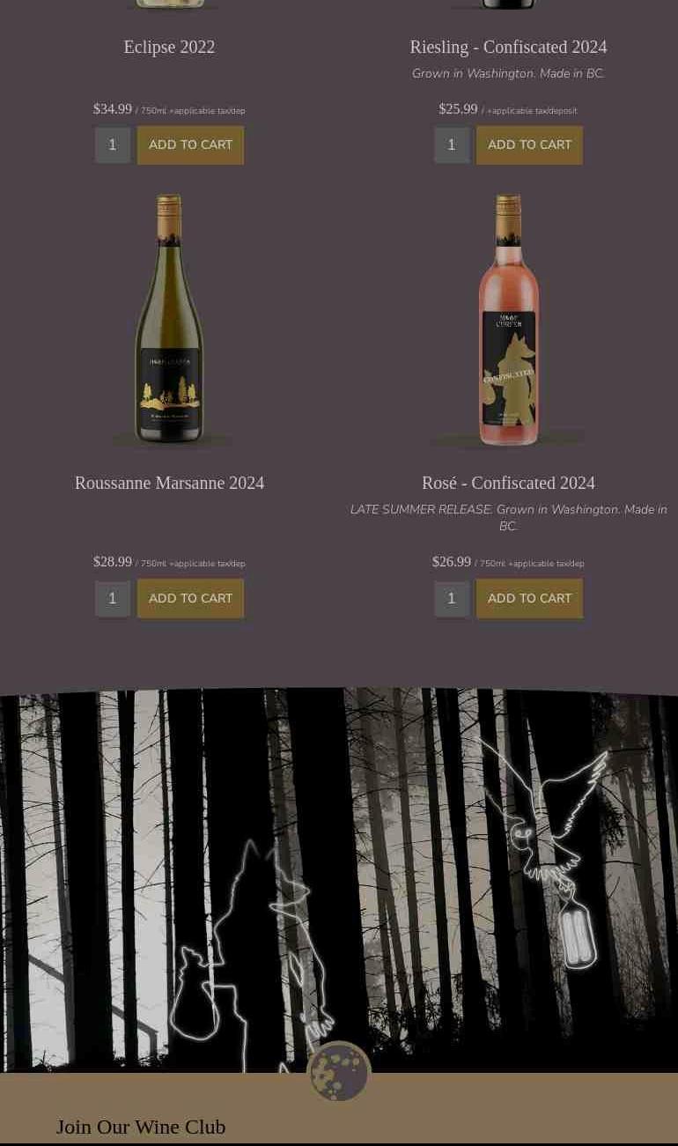The height and width of the screenshot is (1146, 678).
Task: Open the Roussanne Marsanne 2024 title link
Action: click(169, 483)
